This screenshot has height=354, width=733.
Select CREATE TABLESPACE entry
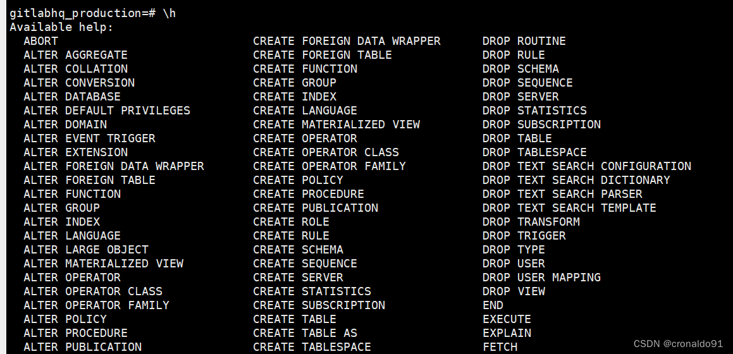click(312, 347)
